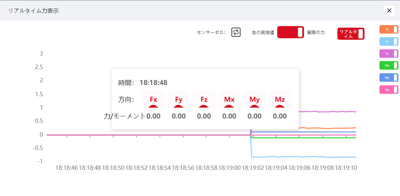Toggle the blue My legend switch
Viewport: 400px width, 196px height.
tap(388, 78)
